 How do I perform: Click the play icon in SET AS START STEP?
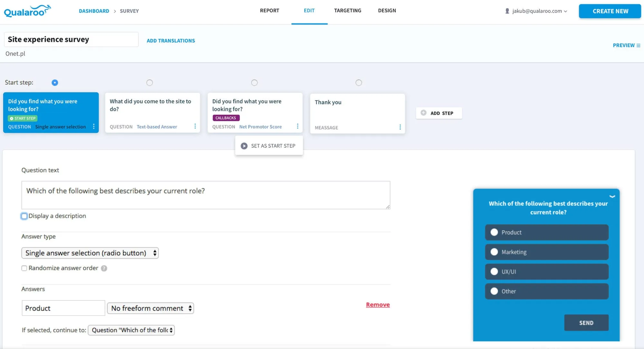click(x=244, y=145)
